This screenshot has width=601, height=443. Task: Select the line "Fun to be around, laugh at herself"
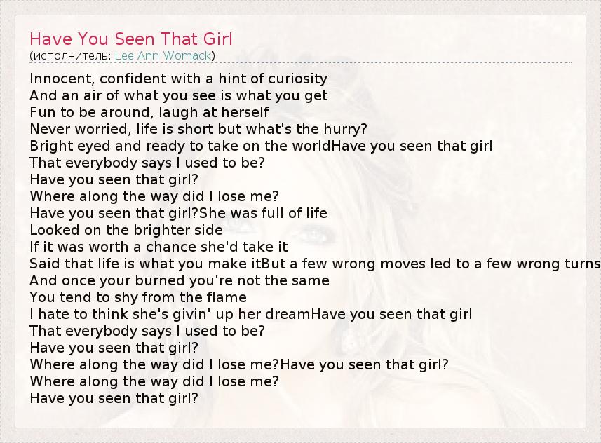click(x=149, y=112)
